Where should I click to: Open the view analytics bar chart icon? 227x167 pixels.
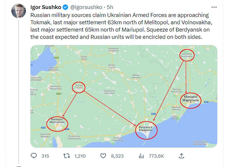point(141,156)
